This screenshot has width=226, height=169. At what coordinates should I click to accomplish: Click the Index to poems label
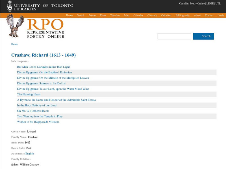(x=20, y=61)
